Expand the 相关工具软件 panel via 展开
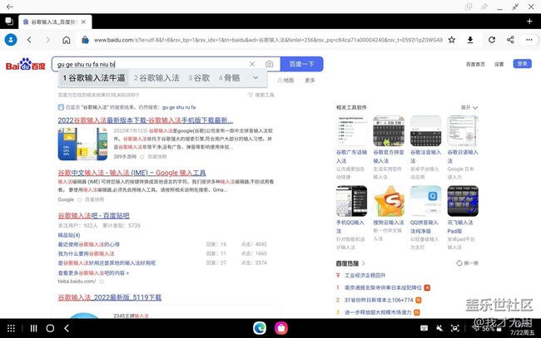Viewport: 541px width, 338px height. click(468, 107)
